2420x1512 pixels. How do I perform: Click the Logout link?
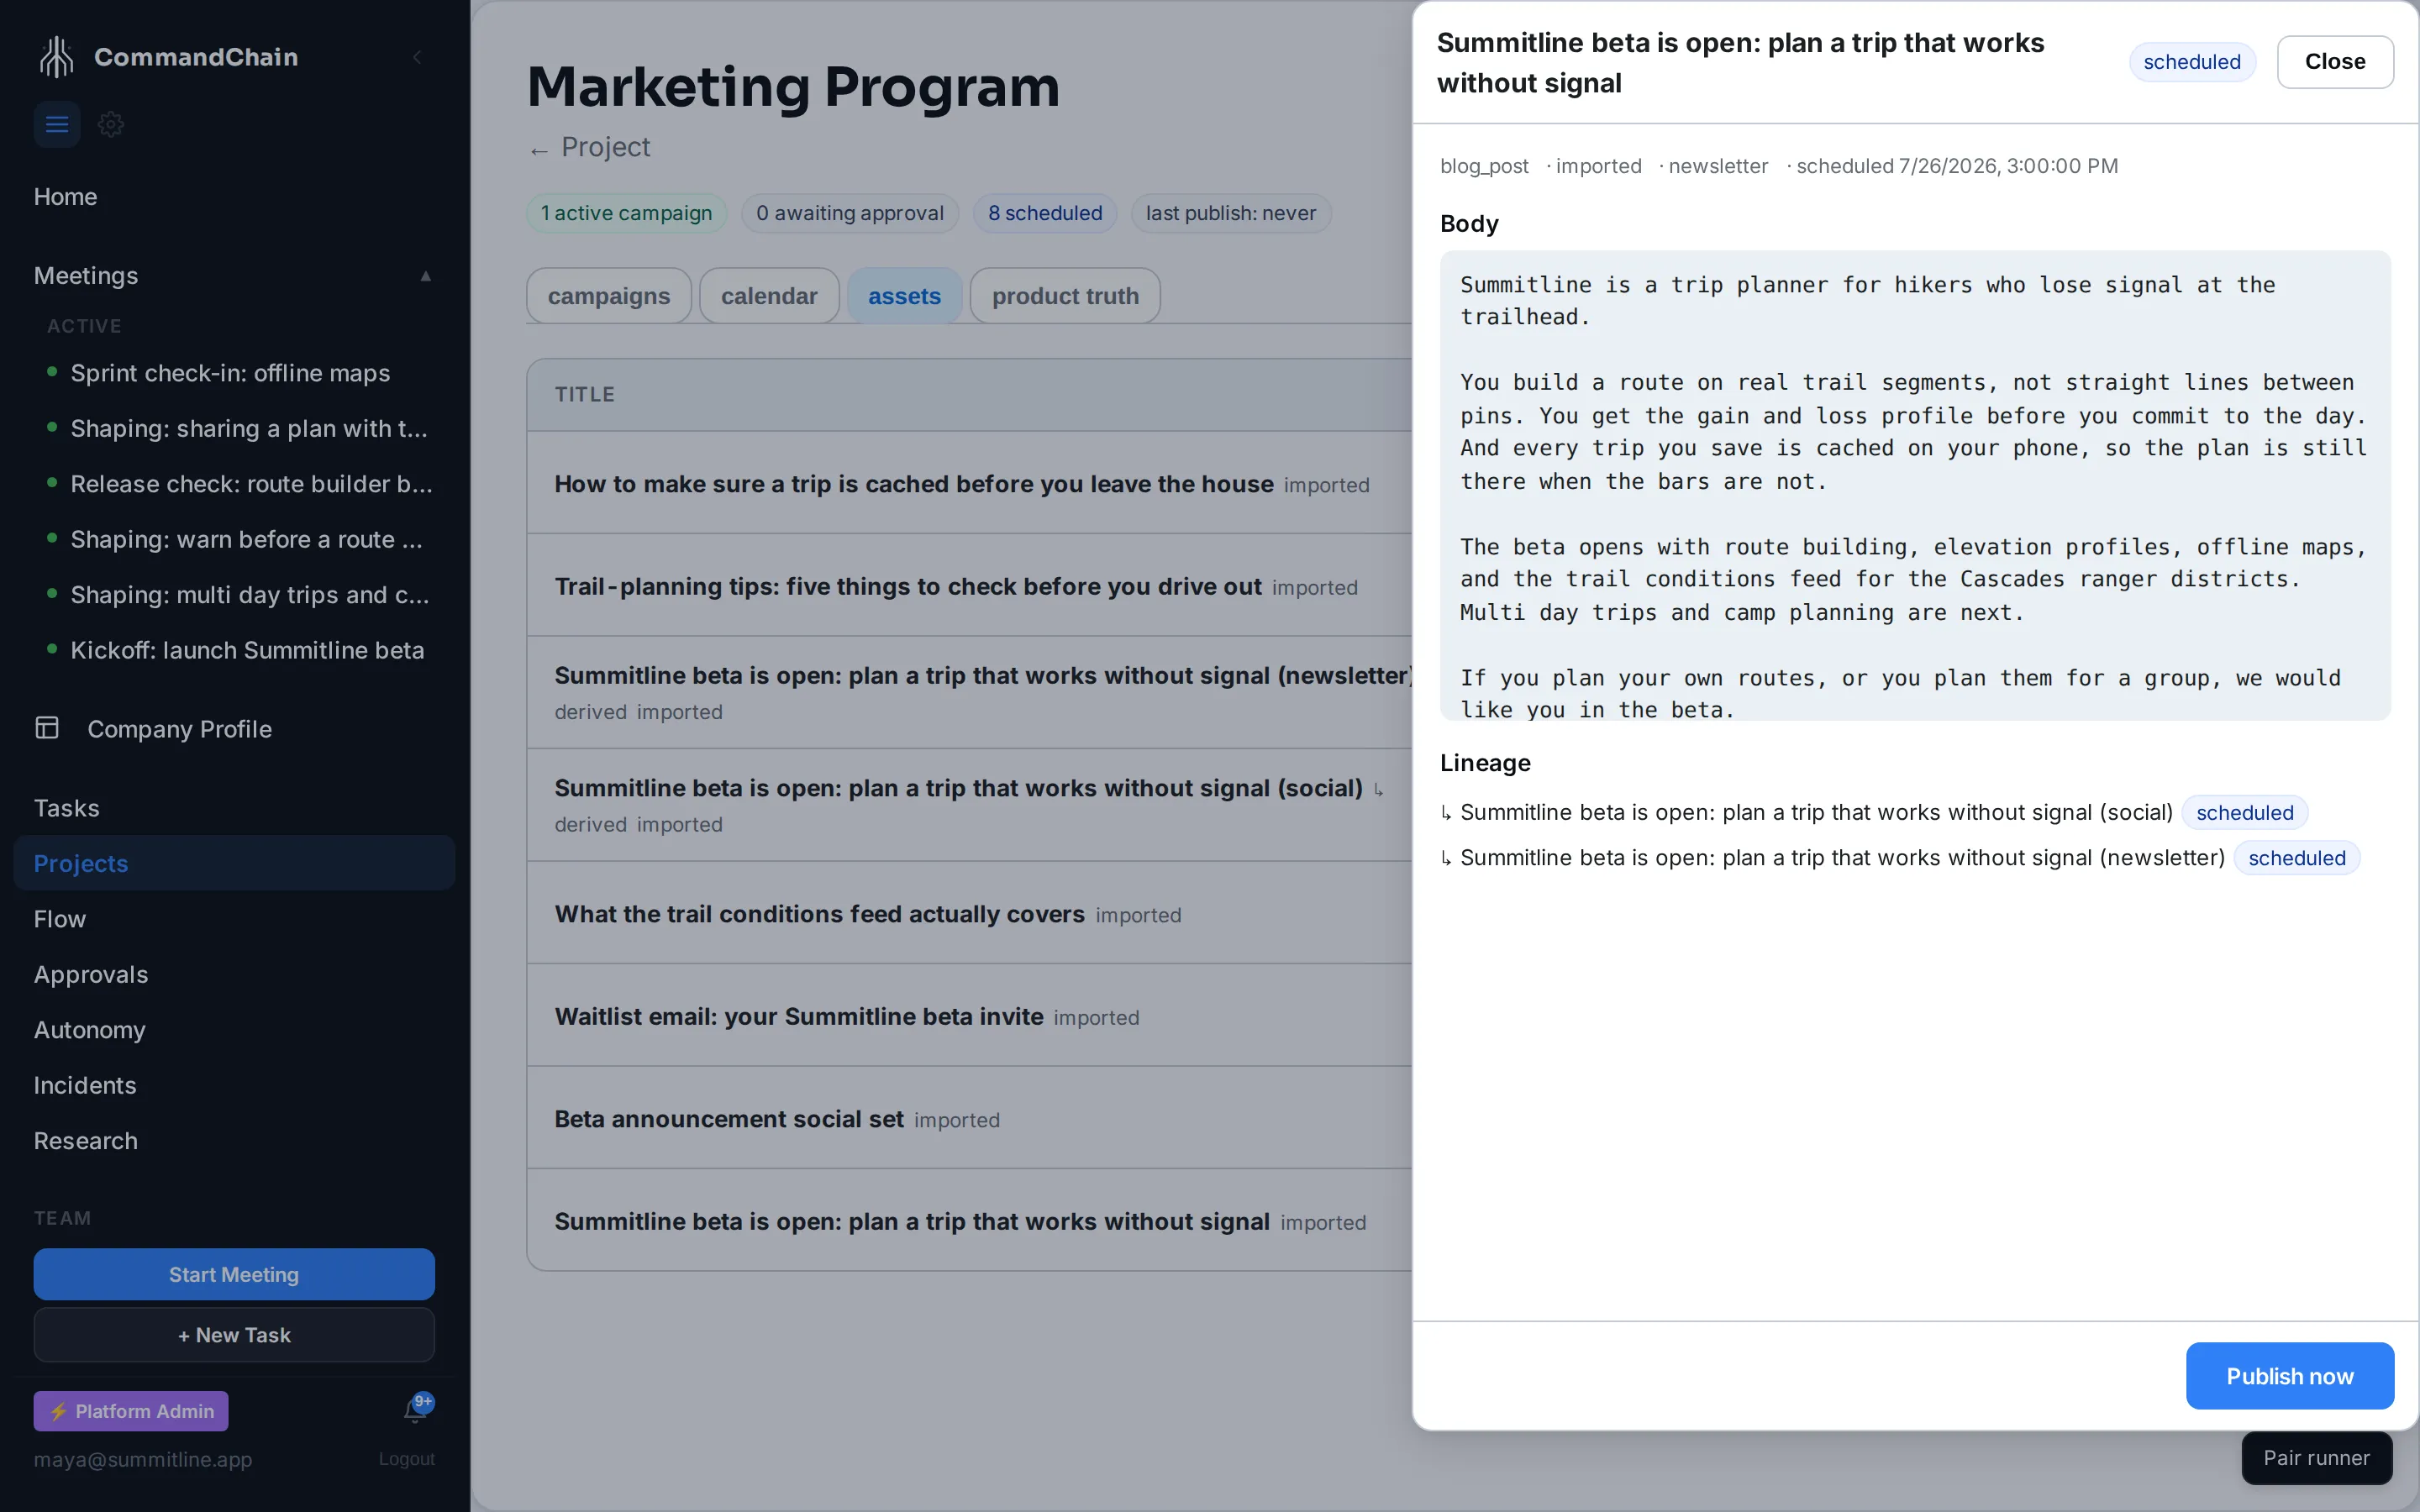point(406,1459)
